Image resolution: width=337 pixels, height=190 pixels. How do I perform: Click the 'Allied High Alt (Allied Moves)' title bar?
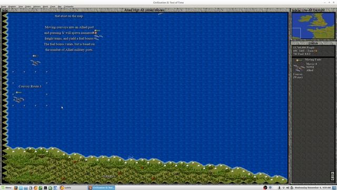point(145,10)
